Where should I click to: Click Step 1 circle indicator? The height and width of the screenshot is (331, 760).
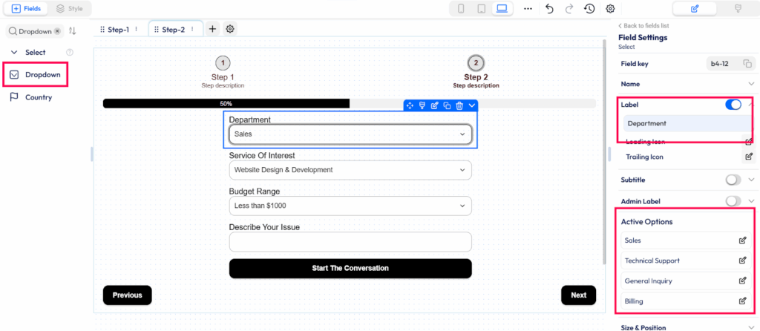point(223,63)
